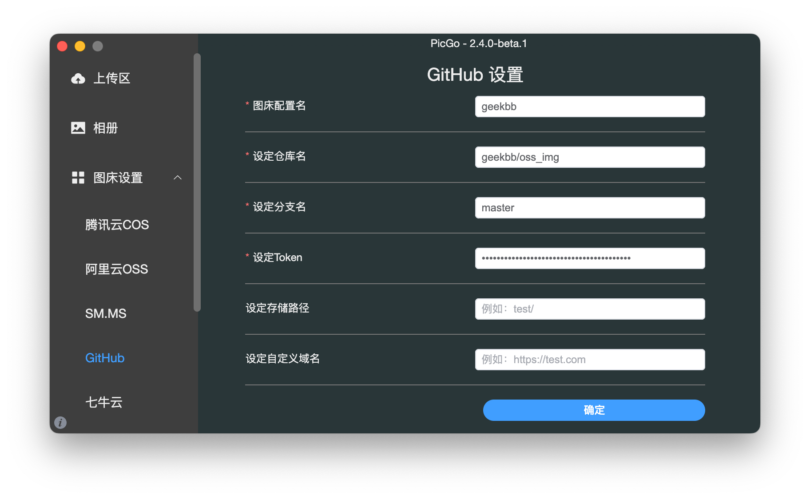Focus the hidden Token input field
Image resolution: width=810 pixels, height=499 pixels.
click(589, 258)
